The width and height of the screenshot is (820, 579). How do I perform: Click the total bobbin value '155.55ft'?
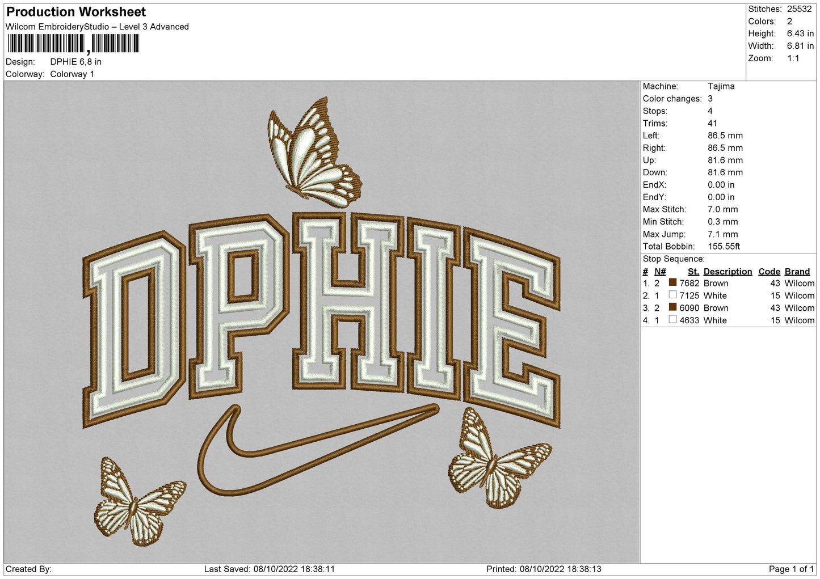click(x=724, y=247)
